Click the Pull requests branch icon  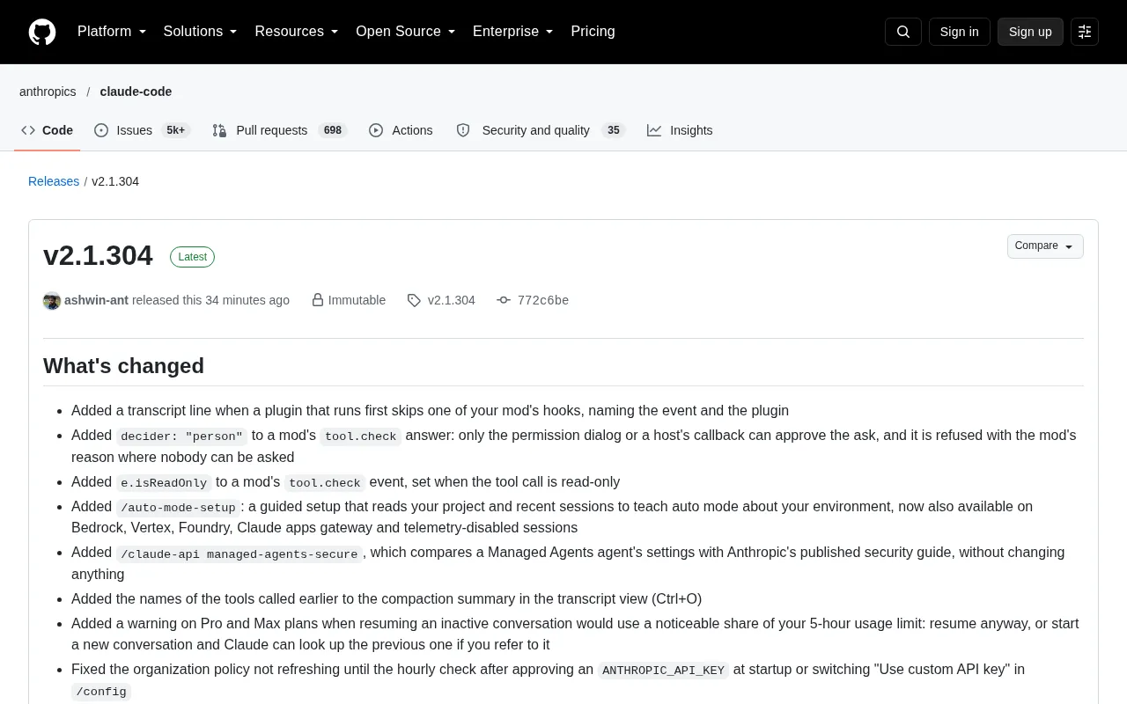(x=219, y=130)
